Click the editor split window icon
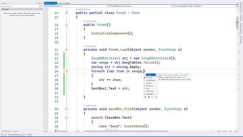243x137 pixels. click(x=237, y=6)
